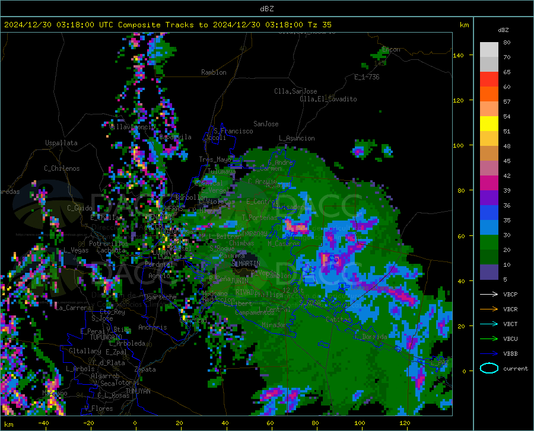This screenshot has height=431, width=534.
Task: Click the white VBCP arrow in the legend
Action: [x=489, y=294]
